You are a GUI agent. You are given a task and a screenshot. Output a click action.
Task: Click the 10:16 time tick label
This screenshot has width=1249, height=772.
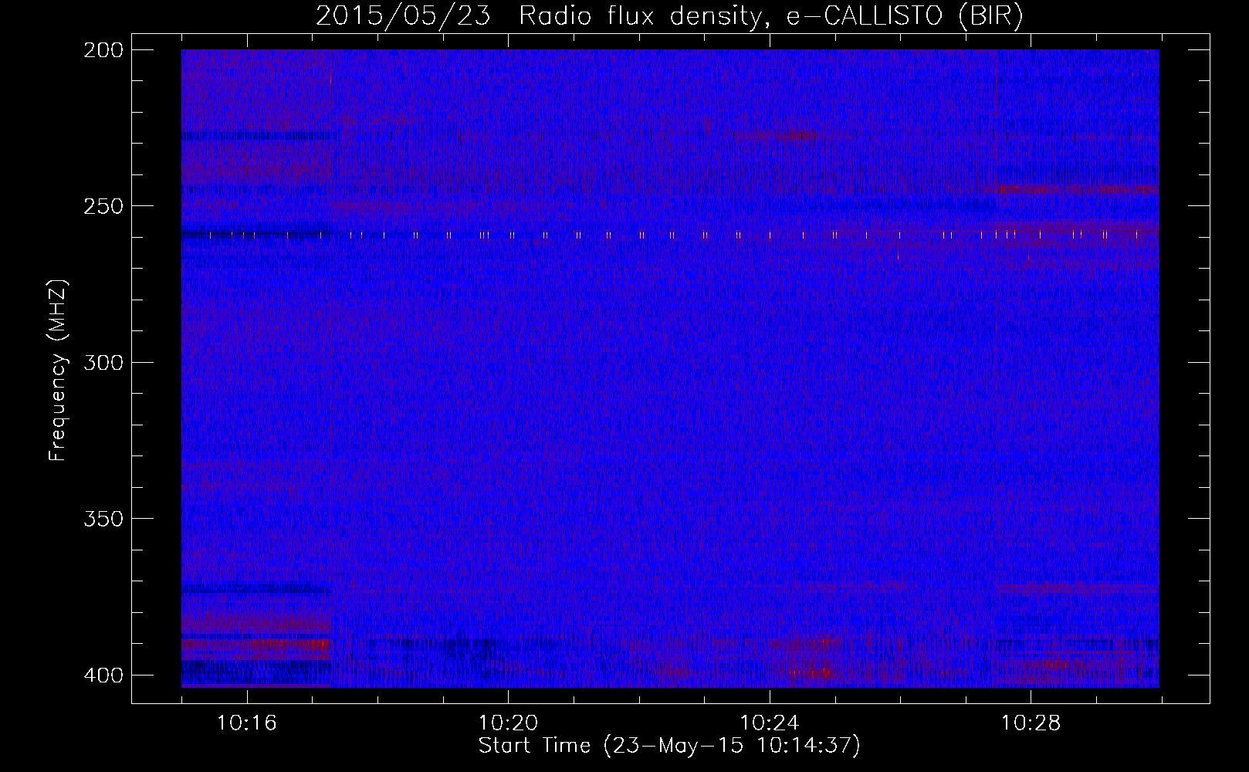[x=247, y=723]
